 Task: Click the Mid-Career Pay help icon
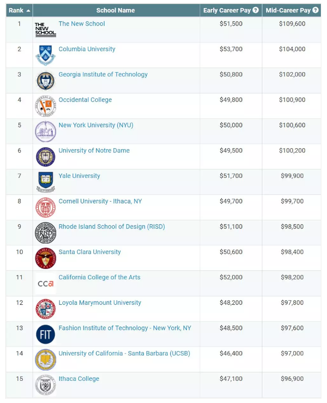click(x=315, y=10)
